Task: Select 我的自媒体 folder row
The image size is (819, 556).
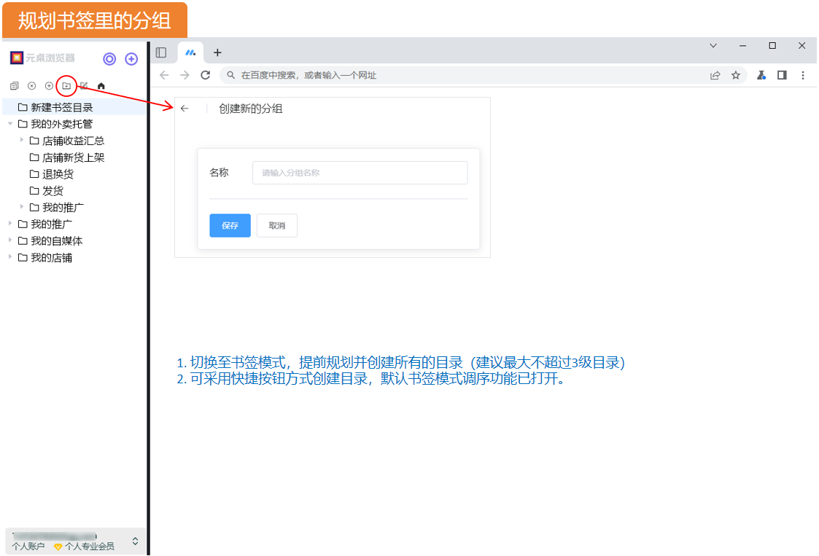Action: (x=74, y=240)
